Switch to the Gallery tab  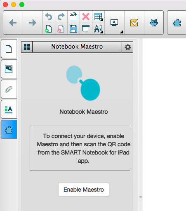pos(9,69)
